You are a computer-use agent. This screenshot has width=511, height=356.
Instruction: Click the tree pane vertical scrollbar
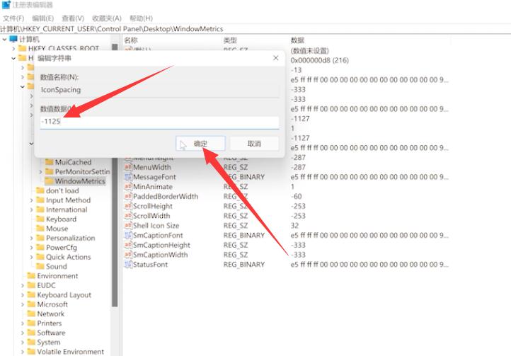click(x=115, y=212)
